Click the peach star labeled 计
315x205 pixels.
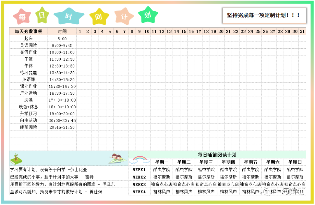[x=124, y=16]
